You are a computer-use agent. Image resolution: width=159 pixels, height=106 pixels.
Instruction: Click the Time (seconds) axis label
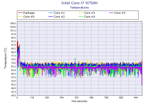(79, 101)
